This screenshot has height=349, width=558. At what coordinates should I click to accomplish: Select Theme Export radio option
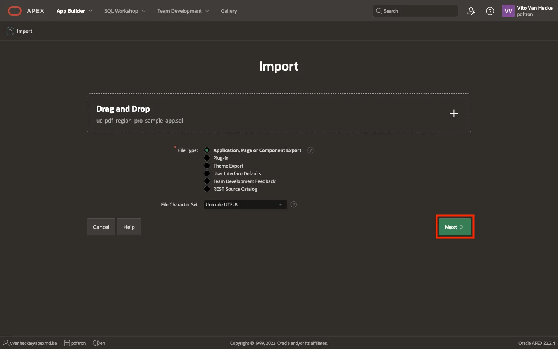[x=207, y=166]
